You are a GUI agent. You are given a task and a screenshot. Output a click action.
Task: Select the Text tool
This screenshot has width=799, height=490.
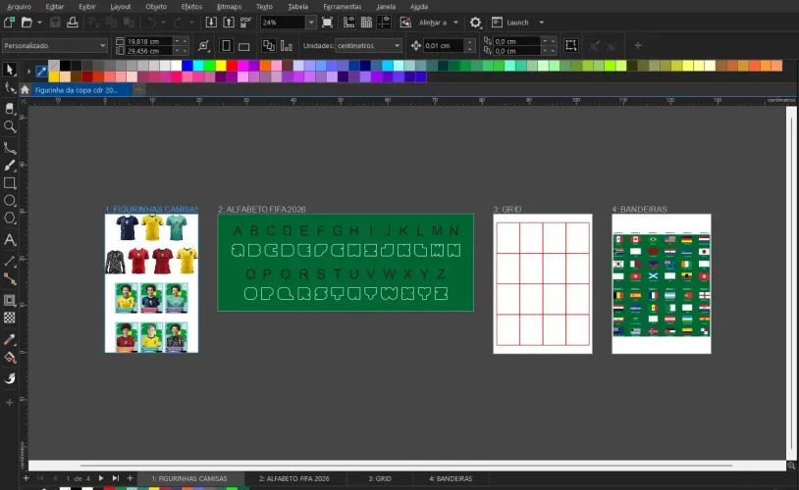tap(9, 240)
